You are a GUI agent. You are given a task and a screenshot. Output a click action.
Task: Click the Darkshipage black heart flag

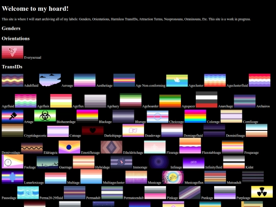[x=93, y=130]
